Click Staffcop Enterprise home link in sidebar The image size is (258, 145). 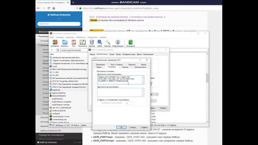click(59, 15)
